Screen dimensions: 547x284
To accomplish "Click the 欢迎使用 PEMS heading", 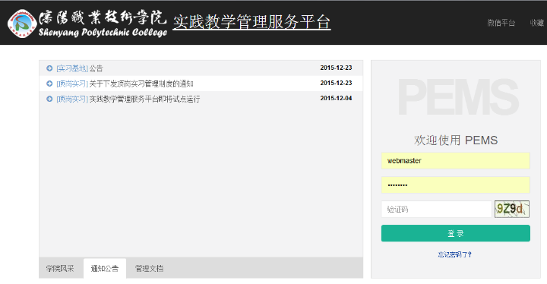I will click(456, 140).
